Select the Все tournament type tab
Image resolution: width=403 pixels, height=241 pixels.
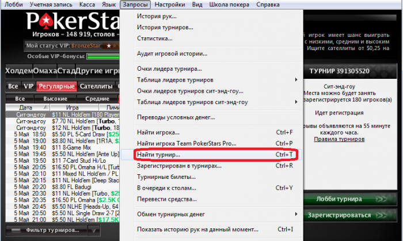click(13, 86)
